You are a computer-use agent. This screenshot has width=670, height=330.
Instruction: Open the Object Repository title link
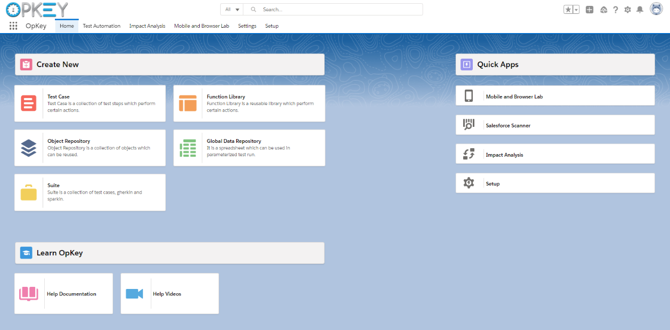point(69,141)
